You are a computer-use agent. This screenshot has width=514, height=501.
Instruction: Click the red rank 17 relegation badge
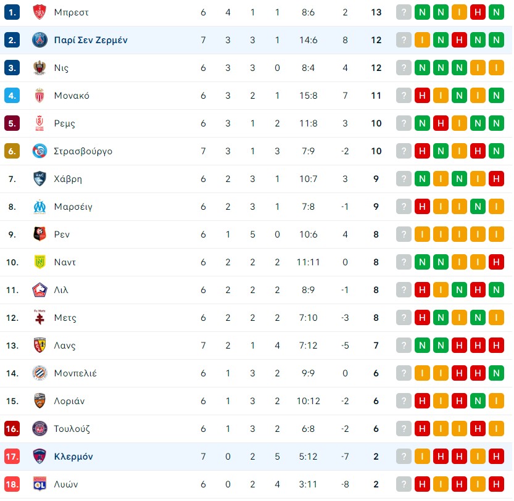click(x=12, y=457)
